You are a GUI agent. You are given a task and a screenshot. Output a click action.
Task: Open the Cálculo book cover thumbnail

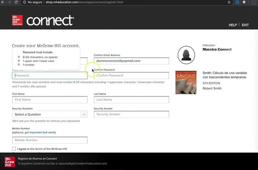pyautogui.click(x=186, y=83)
